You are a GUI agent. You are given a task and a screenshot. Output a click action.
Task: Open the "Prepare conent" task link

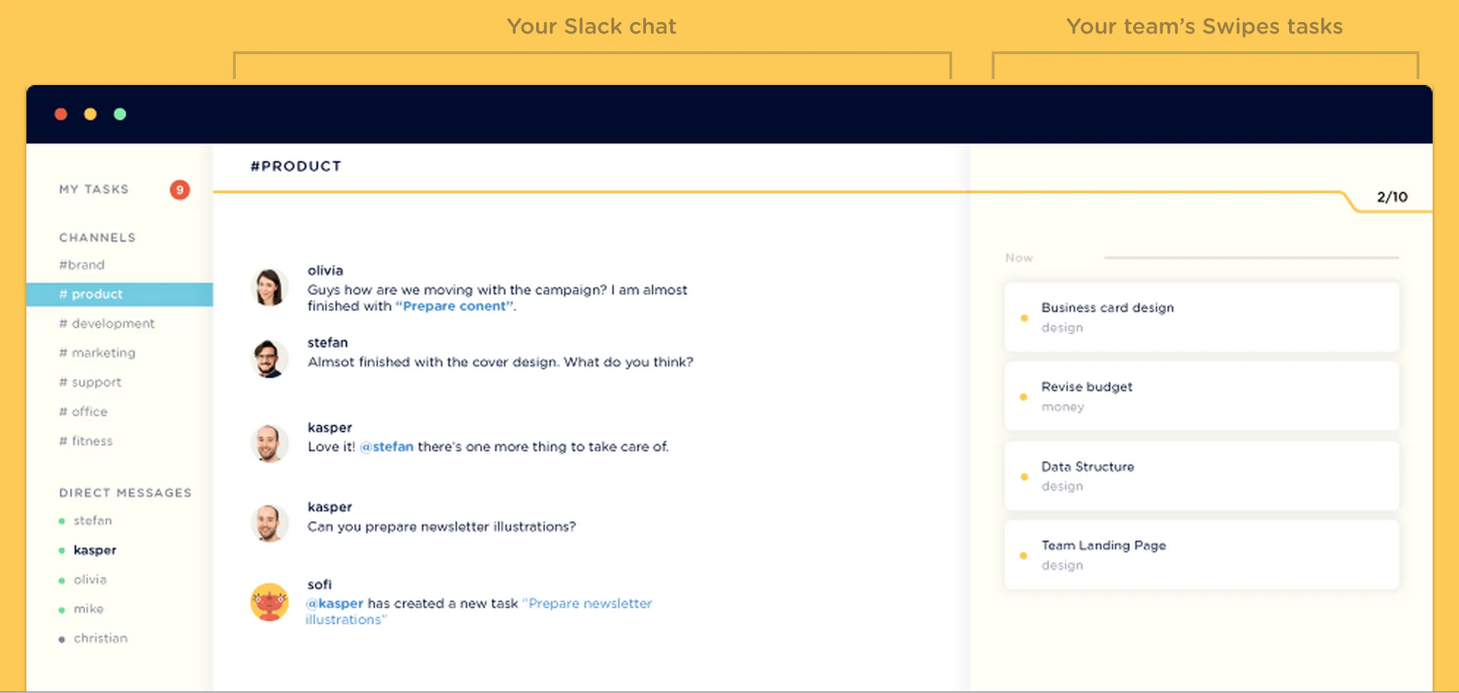tap(454, 306)
